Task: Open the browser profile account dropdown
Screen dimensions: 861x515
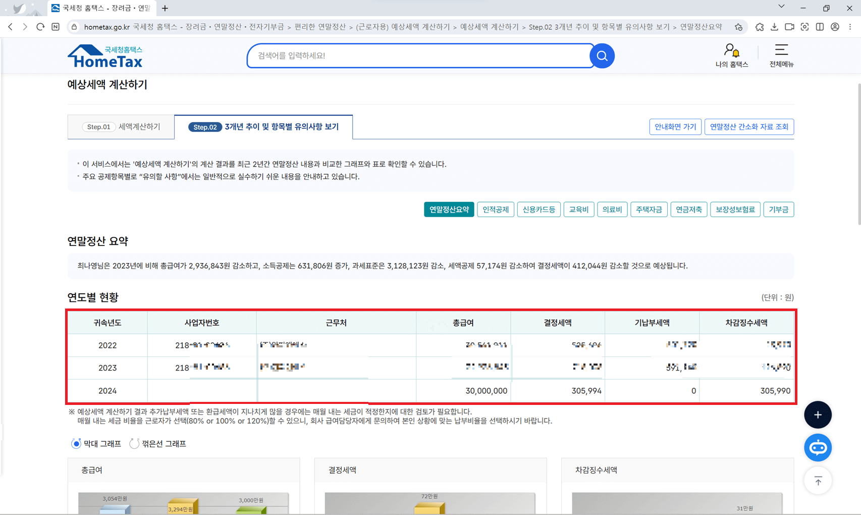Action: tap(835, 27)
